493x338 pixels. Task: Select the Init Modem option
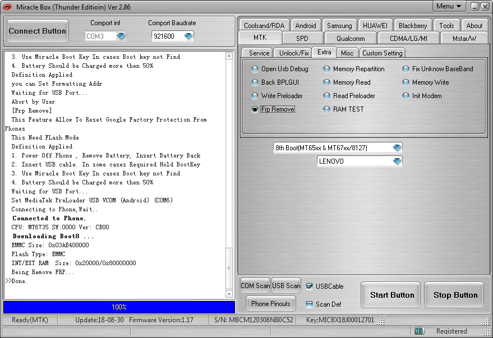[x=422, y=96]
